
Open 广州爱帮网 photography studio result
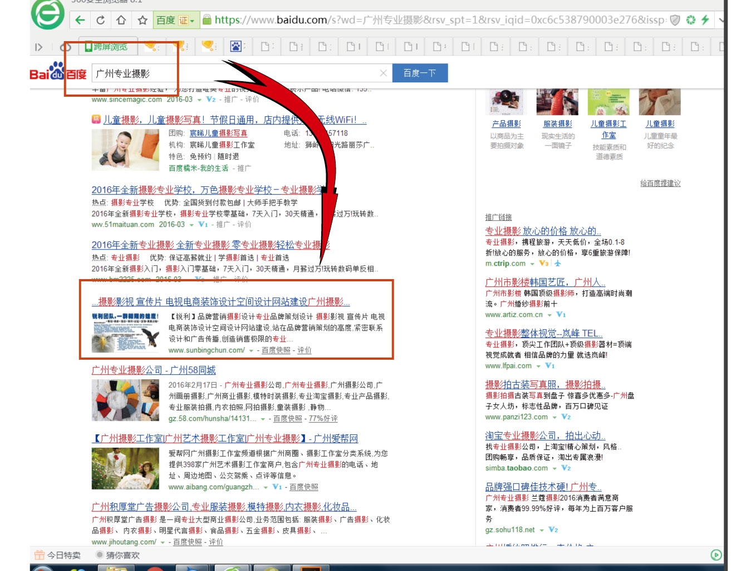(x=225, y=439)
